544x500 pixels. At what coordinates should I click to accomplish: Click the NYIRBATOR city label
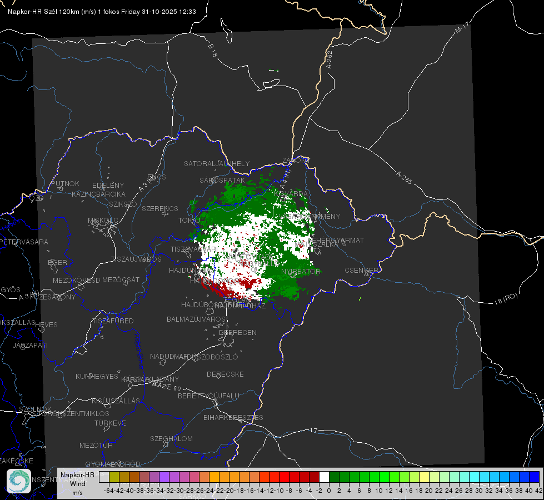coord(301,271)
